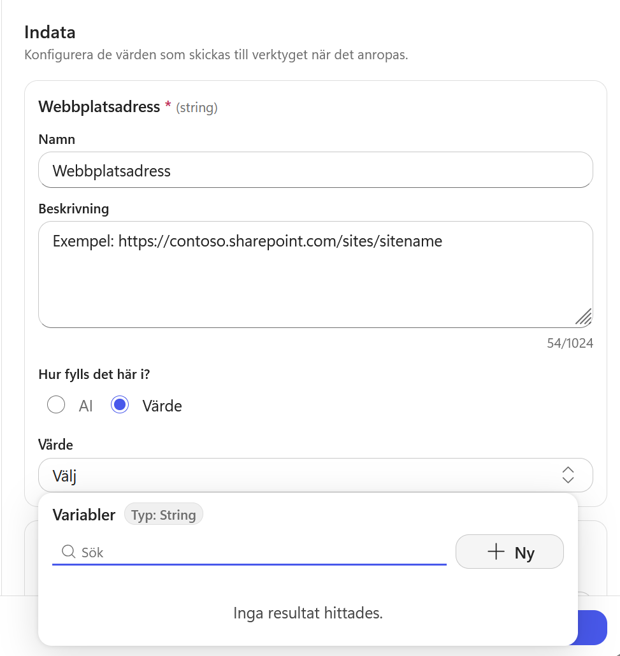
Task: Open the Välj value dropdown
Action: (315, 475)
